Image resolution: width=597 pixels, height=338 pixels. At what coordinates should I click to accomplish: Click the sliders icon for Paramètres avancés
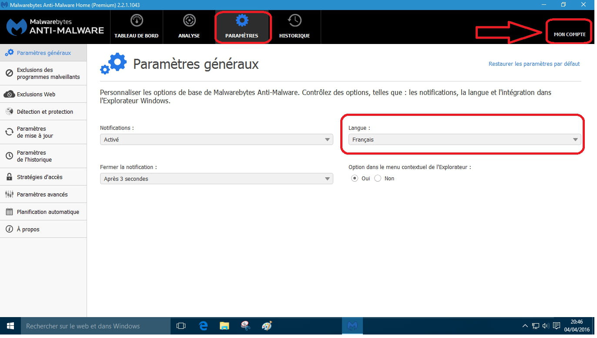pos(9,195)
